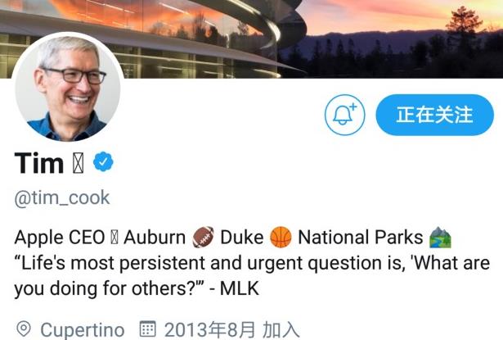Image resolution: width=503 pixels, height=340 pixels.
Task: Click the calendar icon by join date
Action: pyautogui.click(x=148, y=329)
